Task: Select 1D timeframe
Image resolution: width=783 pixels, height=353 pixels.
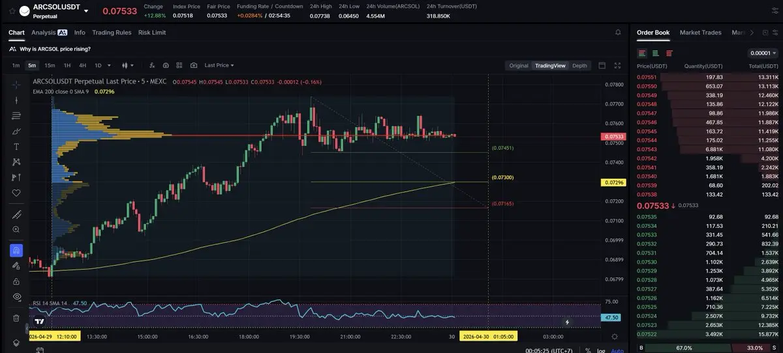Action: click(x=98, y=65)
